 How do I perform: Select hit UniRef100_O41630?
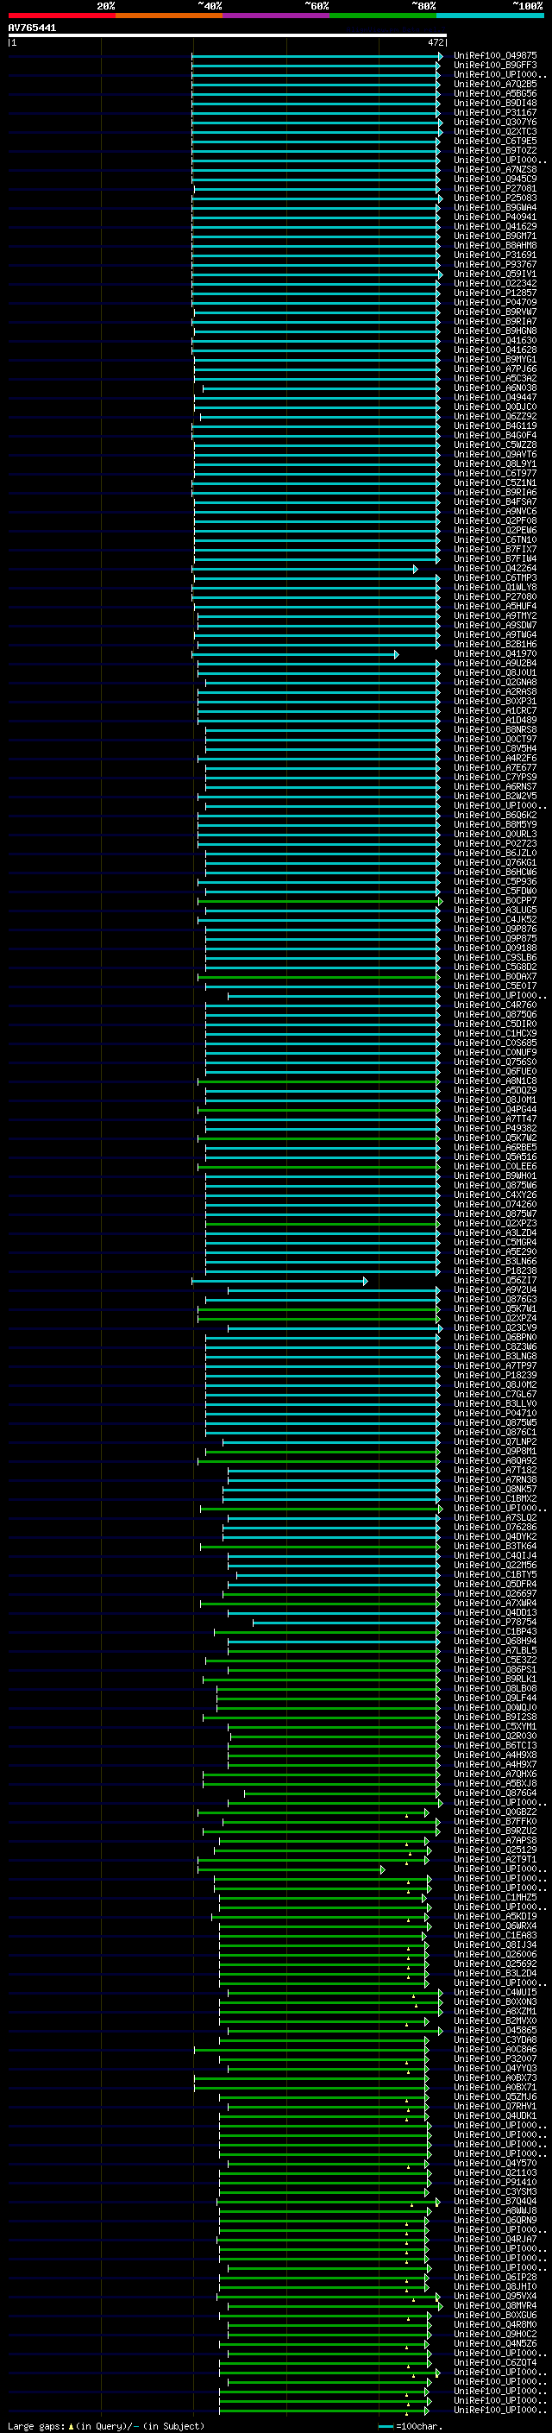(495, 341)
